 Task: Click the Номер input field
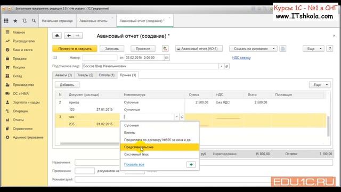(100, 58)
